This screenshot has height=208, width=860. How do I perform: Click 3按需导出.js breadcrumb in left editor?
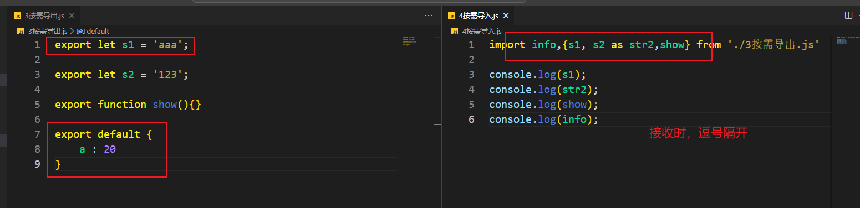47,32
